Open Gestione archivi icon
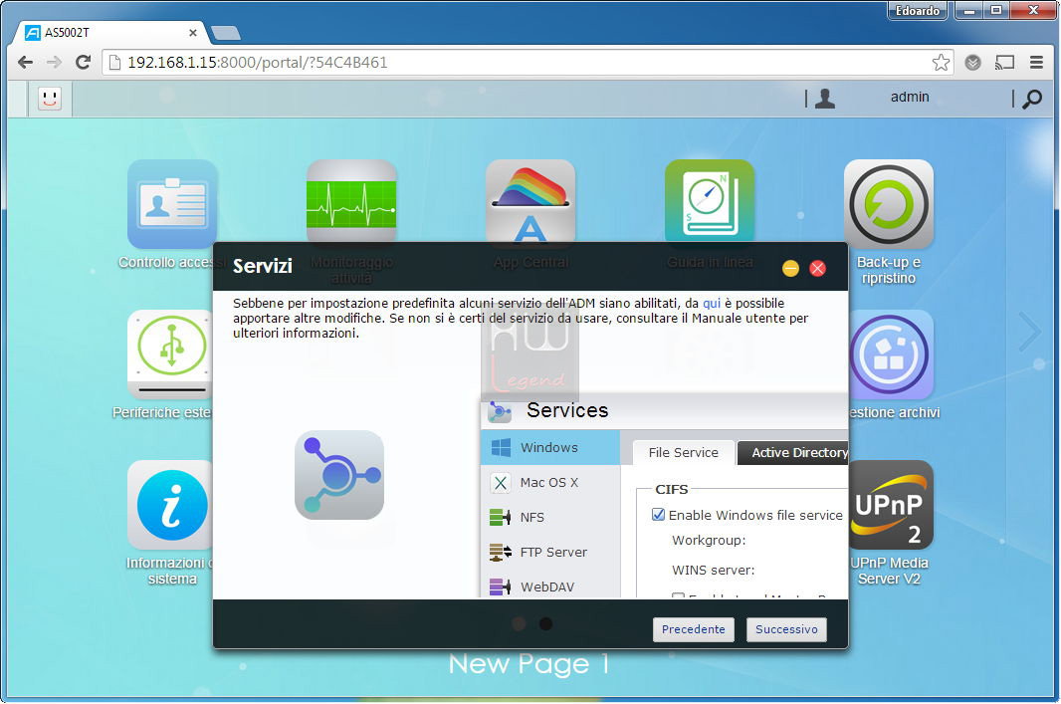 pos(891,354)
